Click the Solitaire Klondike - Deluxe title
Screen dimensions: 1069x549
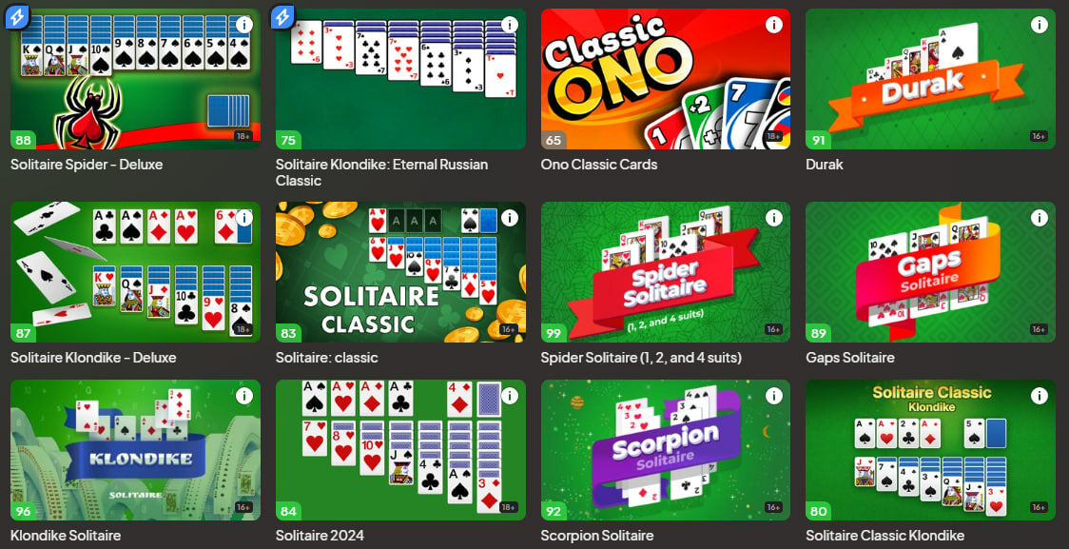[x=93, y=358]
